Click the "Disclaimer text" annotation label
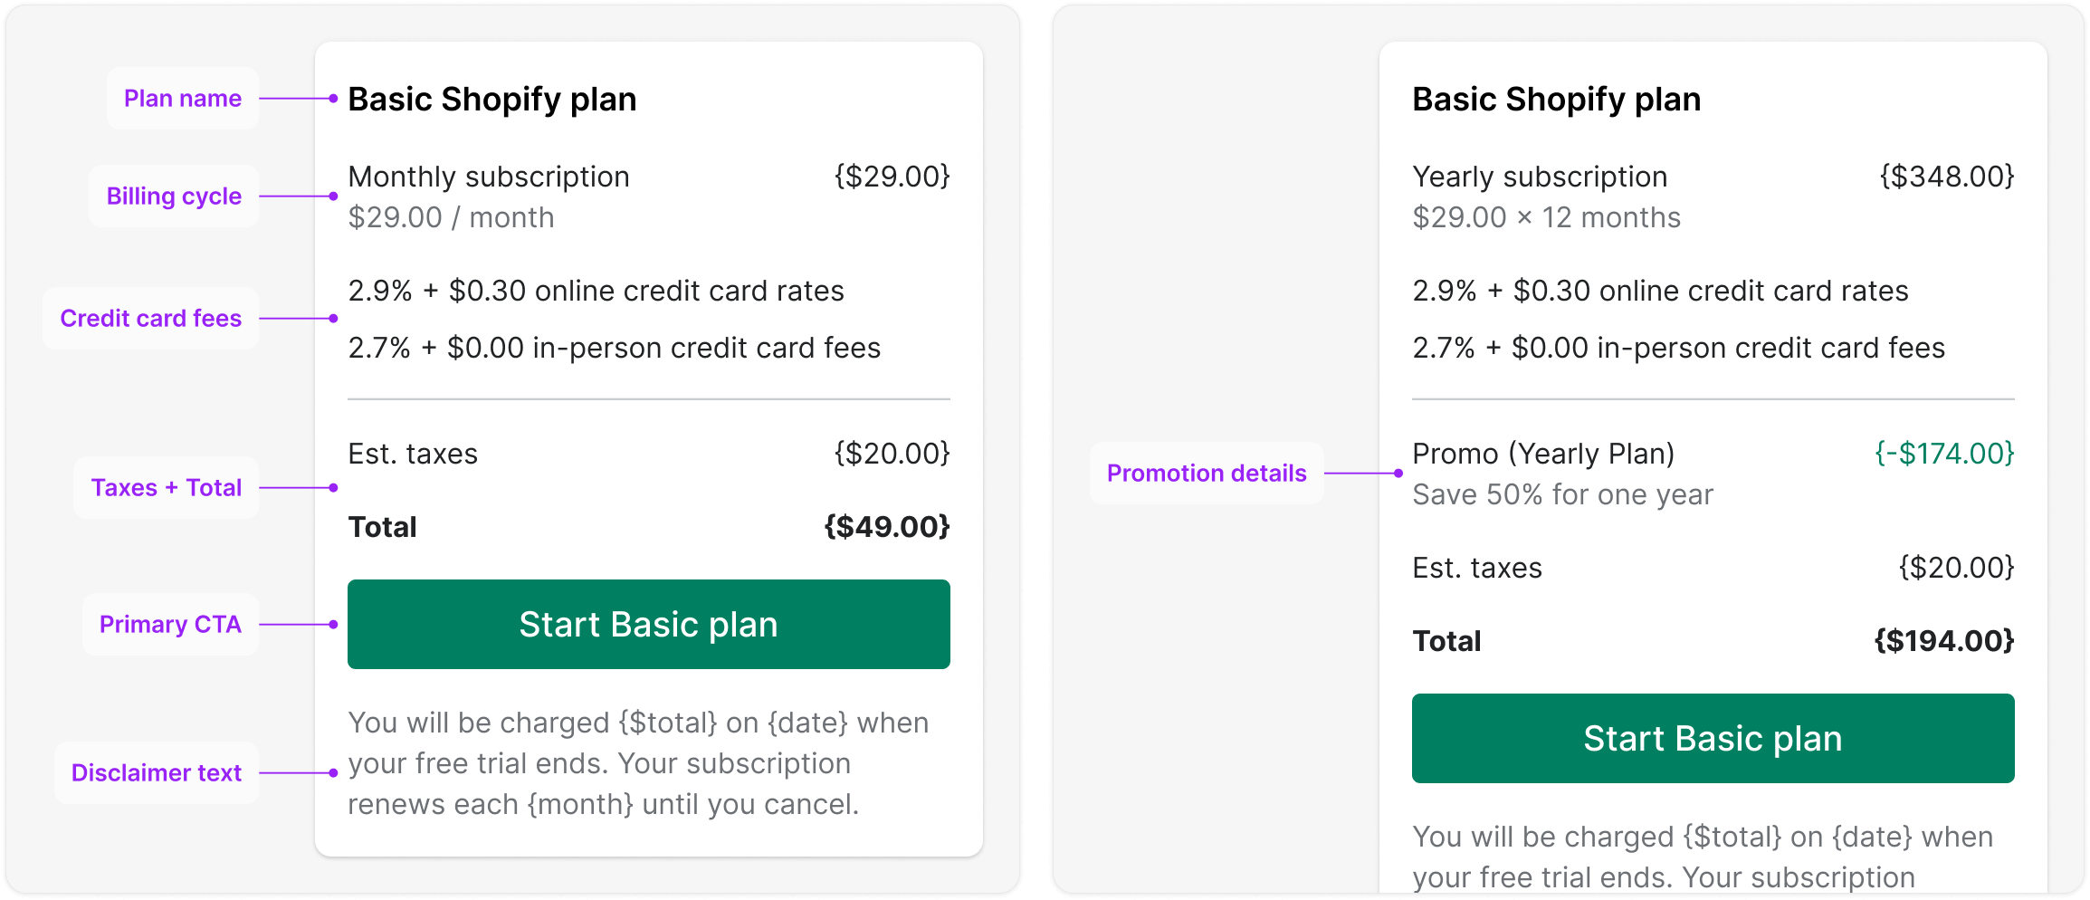Screen dimensions: 2090x900 point(157,773)
